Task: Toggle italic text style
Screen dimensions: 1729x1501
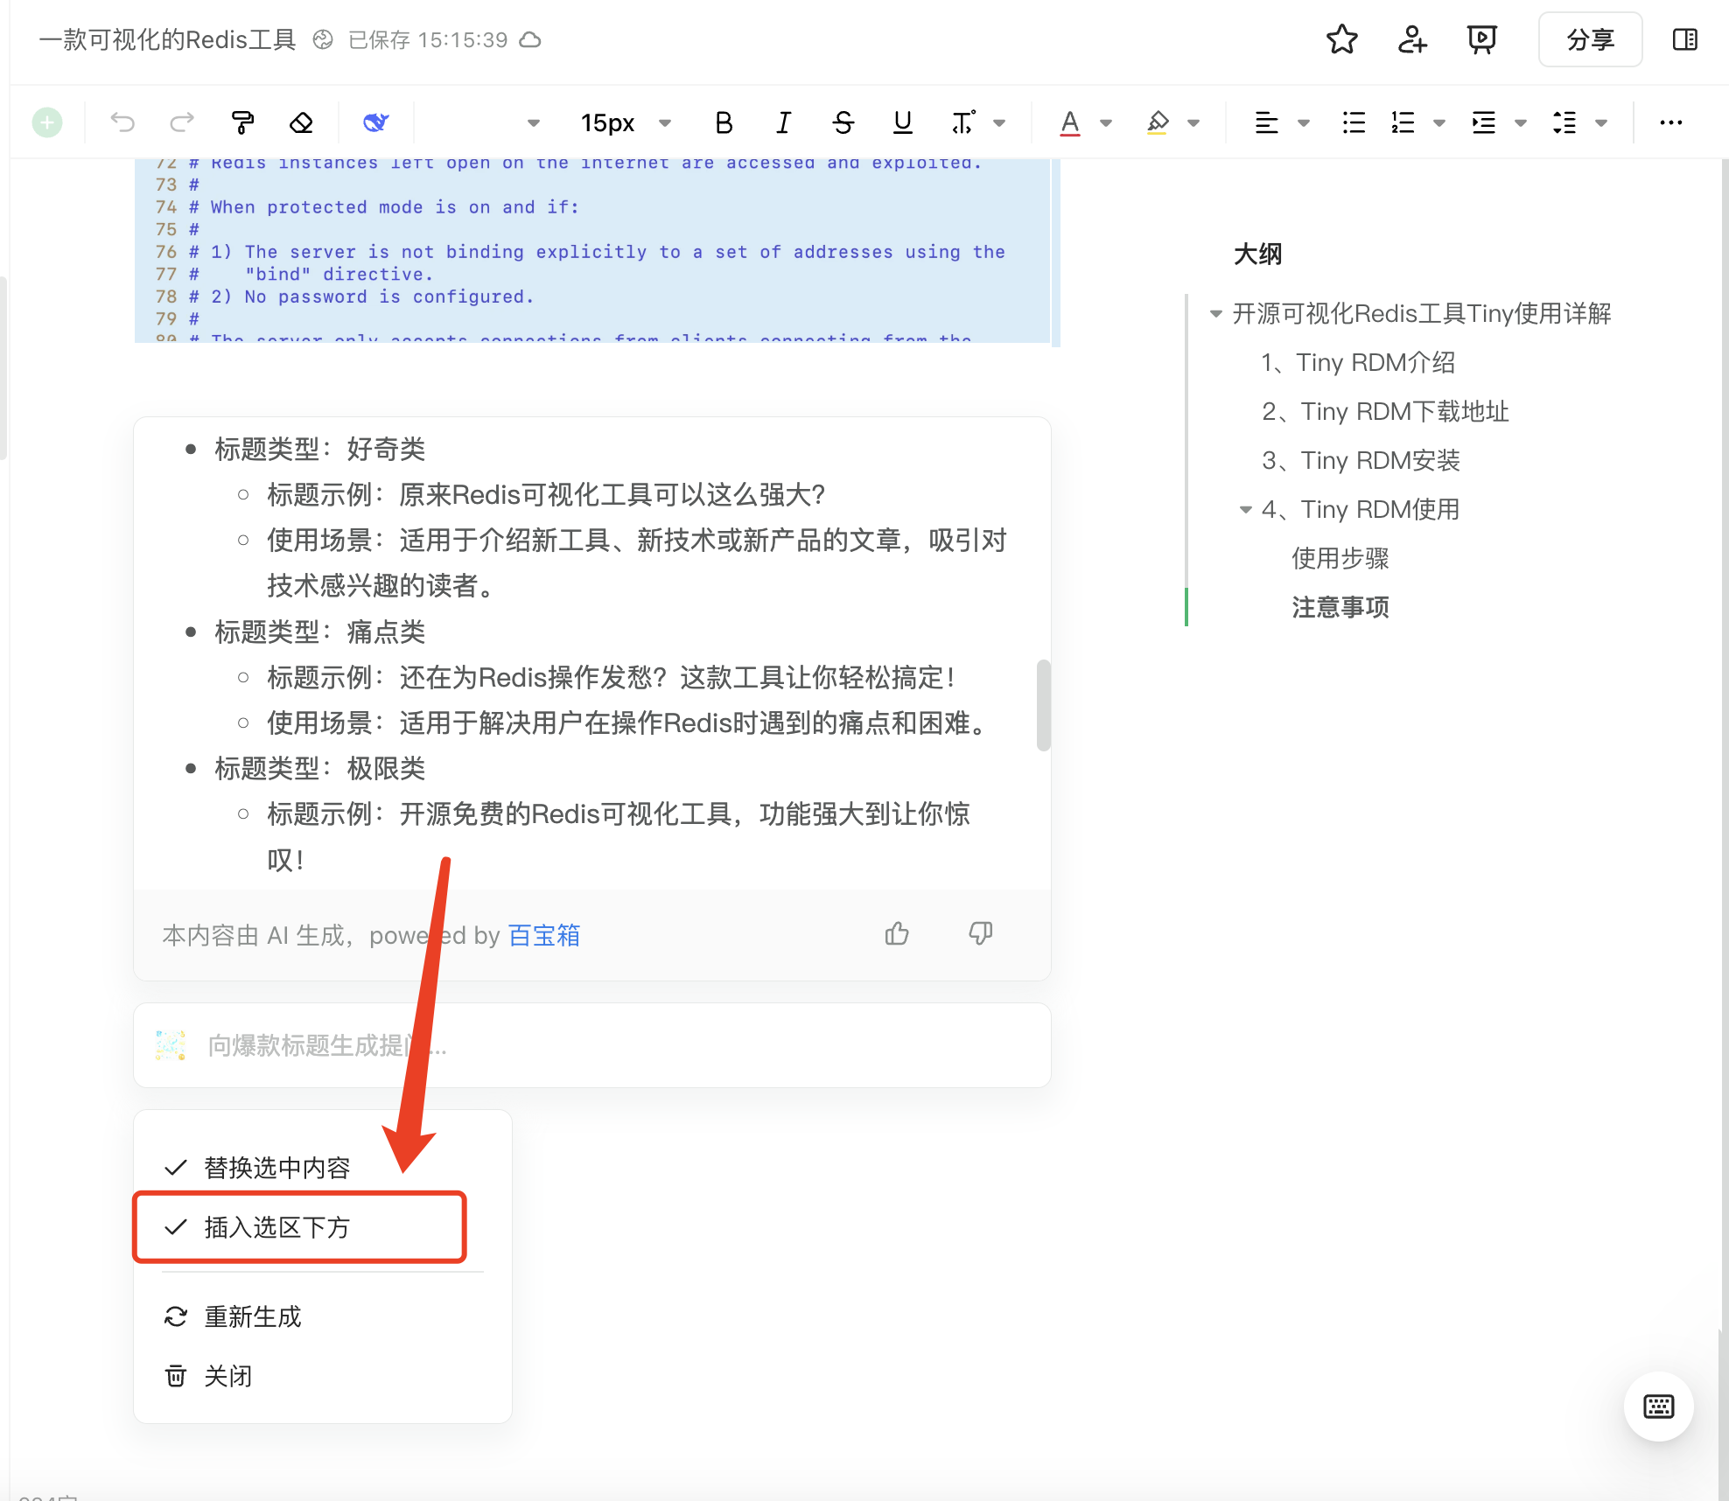Action: [783, 122]
